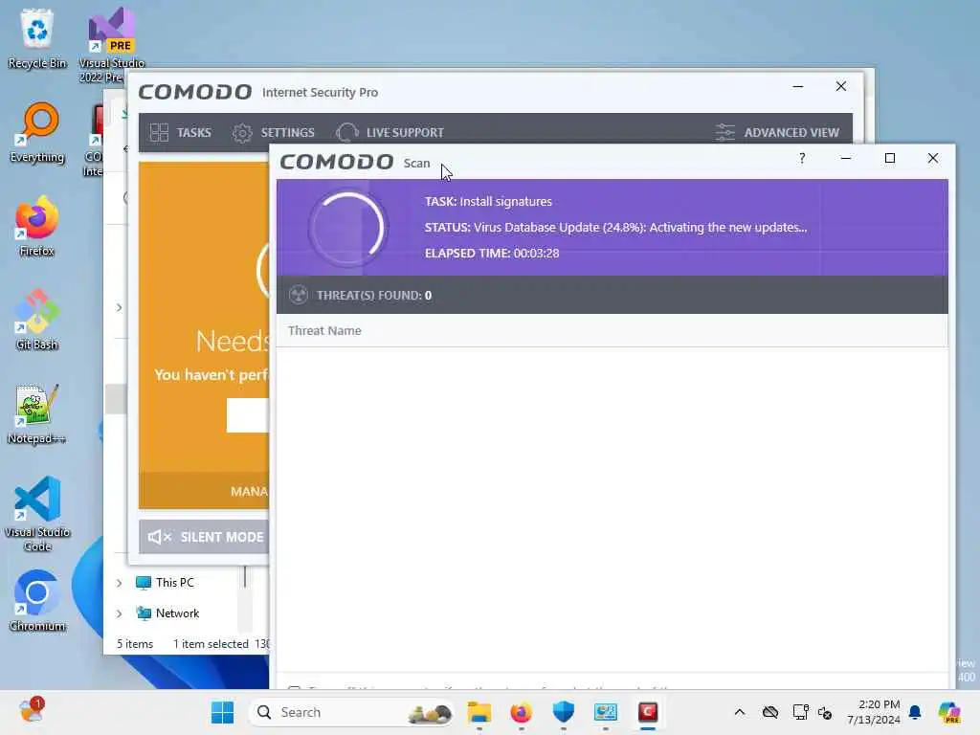
Task: Click the Live Support headset icon
Action: [346, 132]
